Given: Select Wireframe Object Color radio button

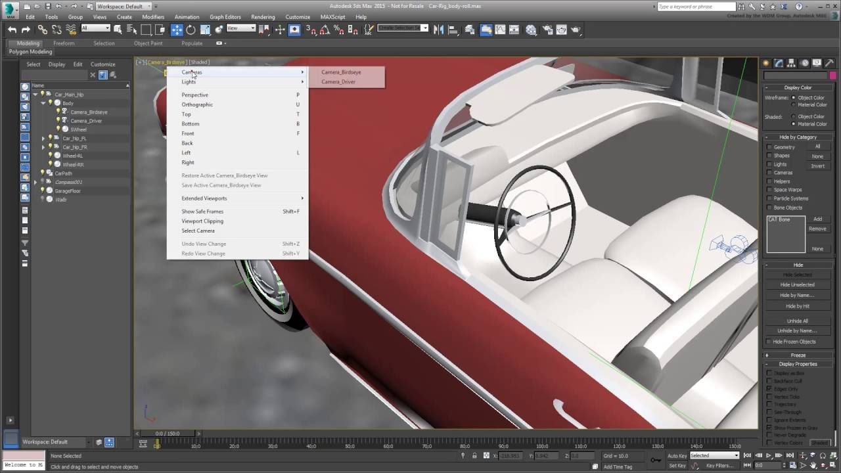Looking at the screenshot, I should tap(794, 98).
